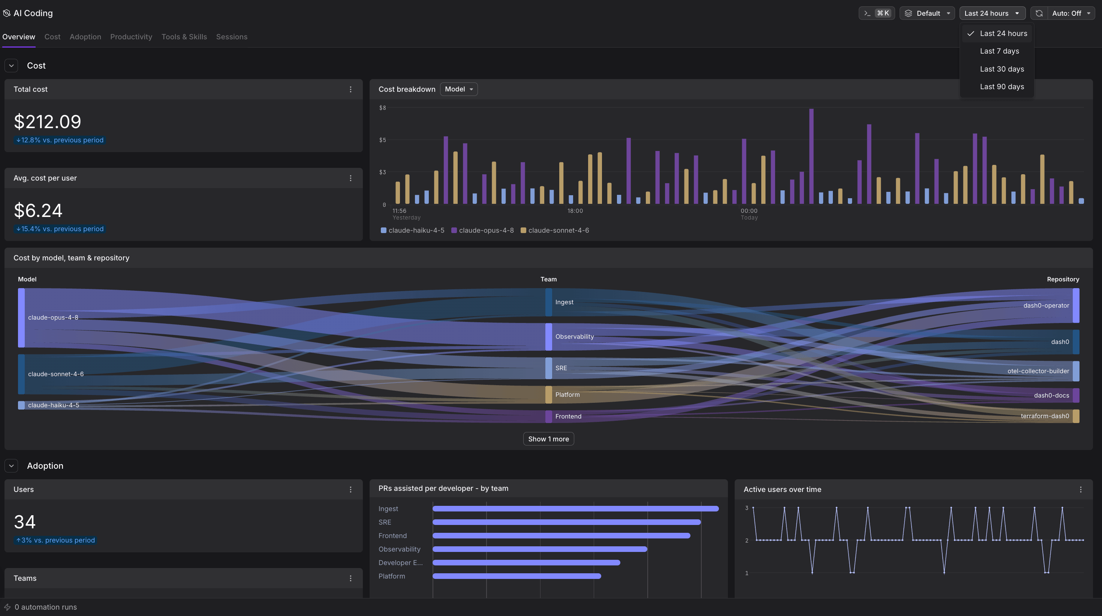Click the Developer E... bar in PRs chart

tap(527, 562)
